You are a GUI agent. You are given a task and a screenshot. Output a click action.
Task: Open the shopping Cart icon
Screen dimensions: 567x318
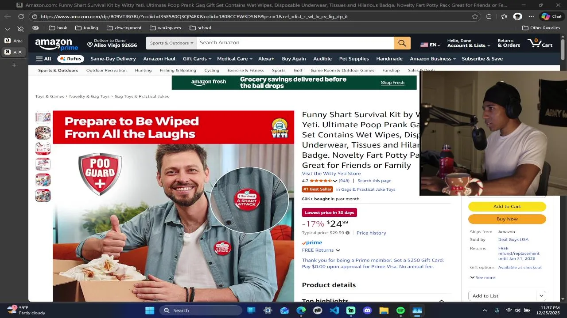540,43
